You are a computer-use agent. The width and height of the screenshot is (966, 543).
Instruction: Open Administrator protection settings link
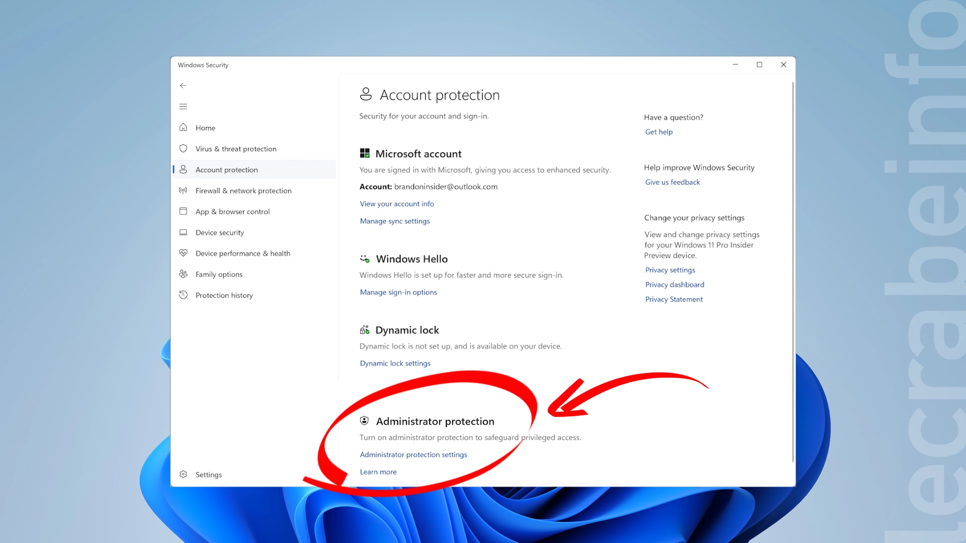(414, 455)
